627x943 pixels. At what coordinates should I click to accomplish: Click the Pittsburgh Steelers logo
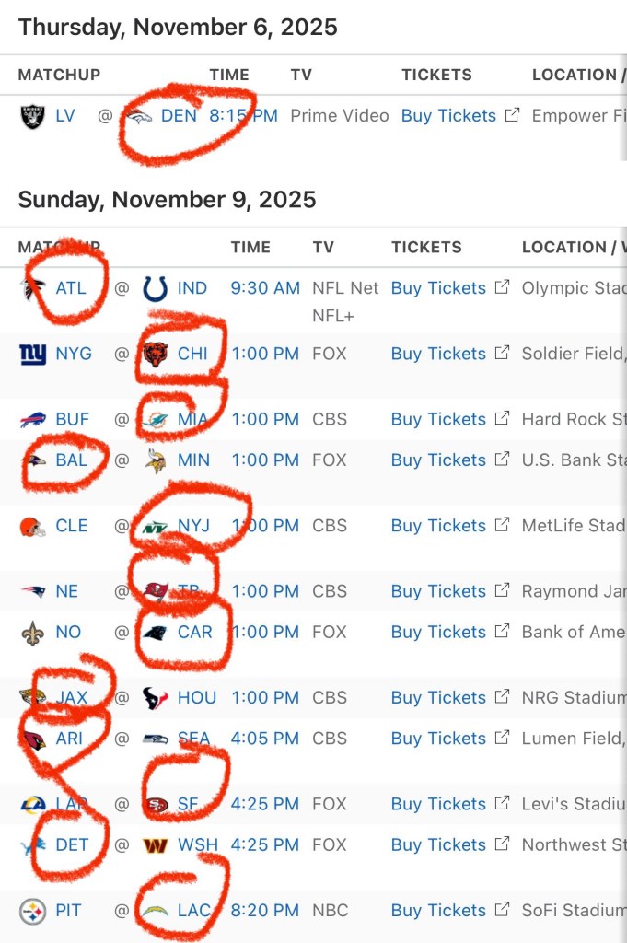tap(32, 911)
